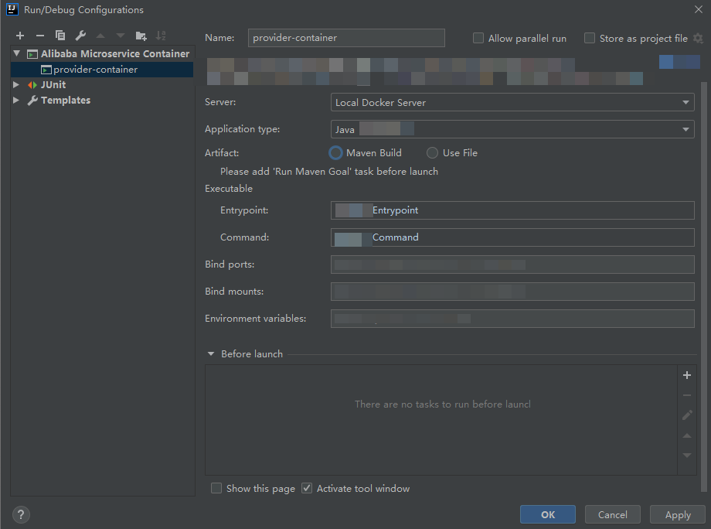The image size is (711, 529).
Task: Check Show this page option
Action: click(x=216, y=488)
